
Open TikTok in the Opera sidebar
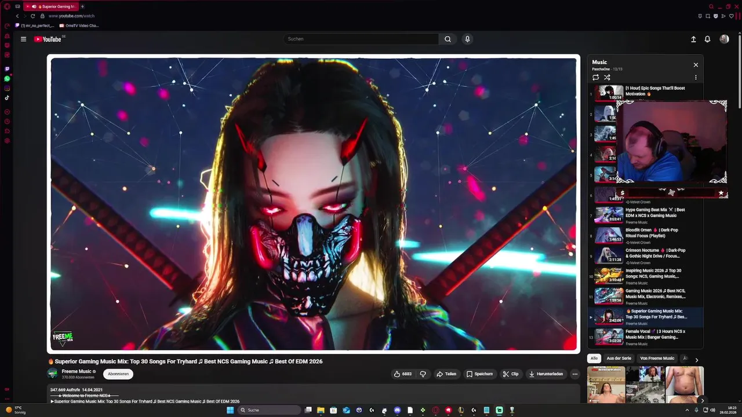pos(7,98)
